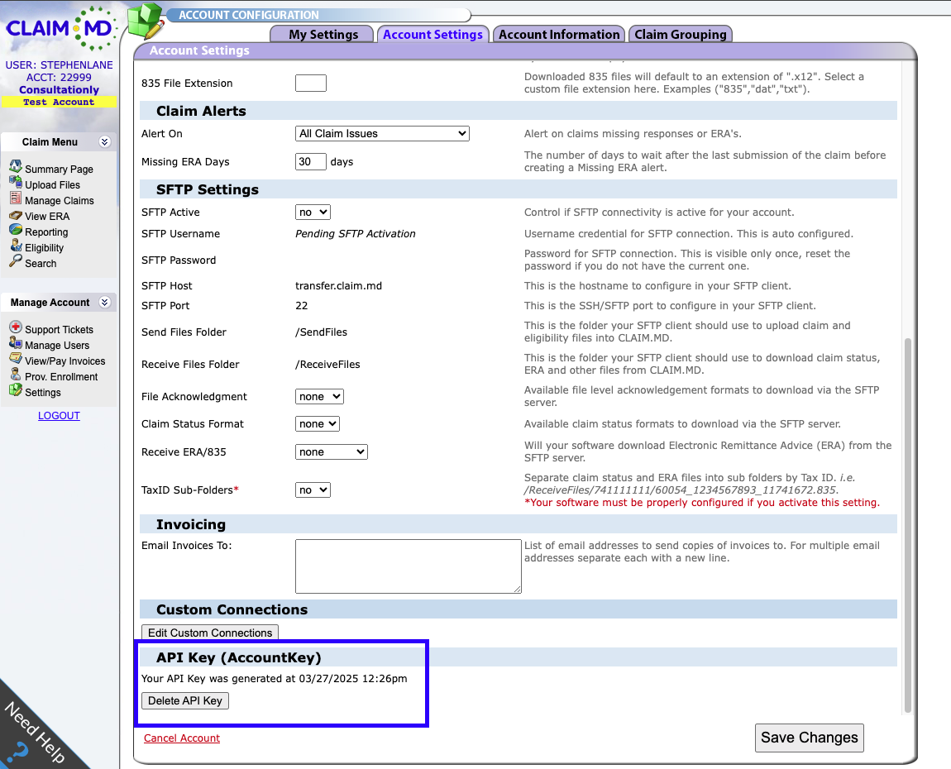This screenshot has height=769, width=951.
Task: Open Reporting using its sidebar icon
Action: click(16, 231)
